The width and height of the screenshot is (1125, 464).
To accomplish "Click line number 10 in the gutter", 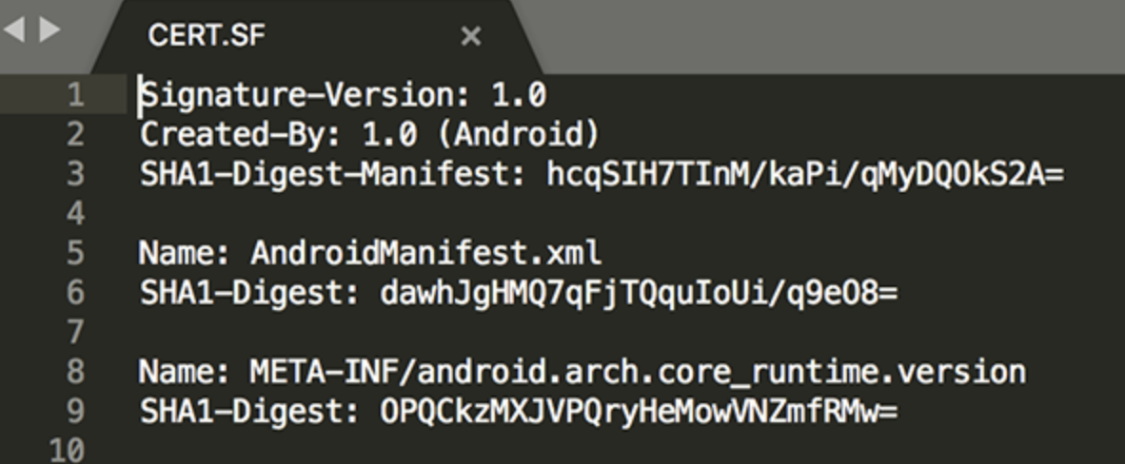I will tap(67, 450).
